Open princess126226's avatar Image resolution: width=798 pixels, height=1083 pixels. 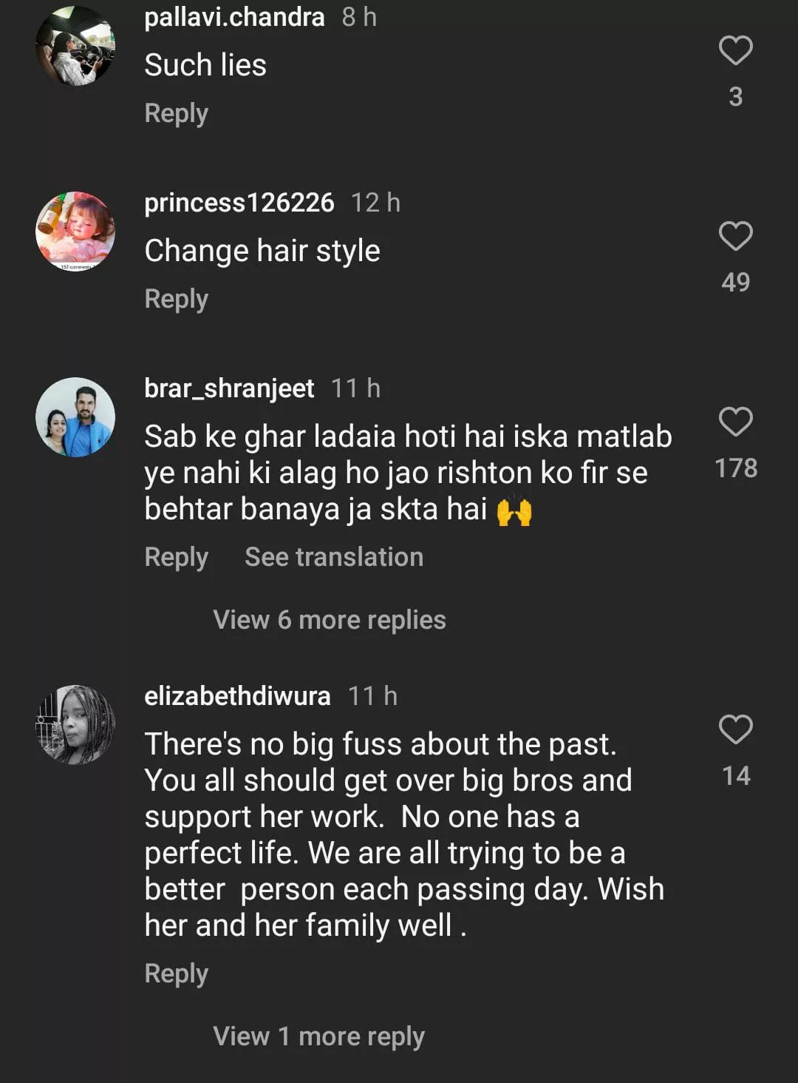pyautogui.click(x=75, y=232)
